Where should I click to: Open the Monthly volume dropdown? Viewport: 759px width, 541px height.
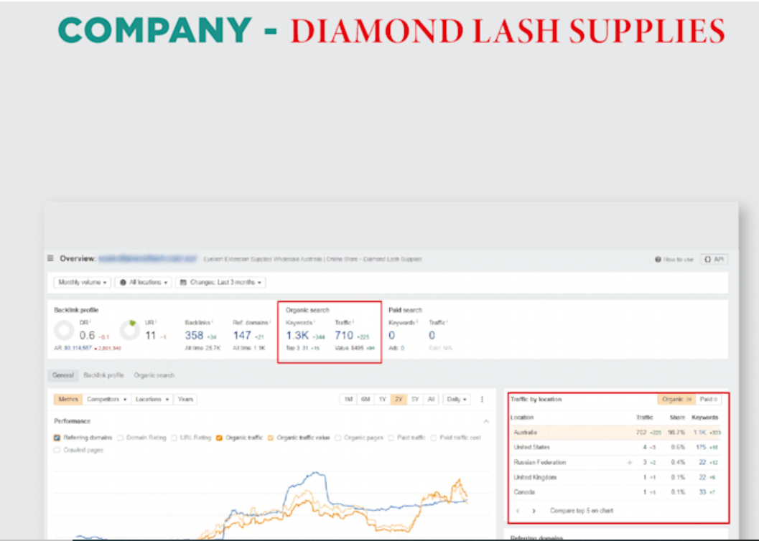[x=83, y=283]
